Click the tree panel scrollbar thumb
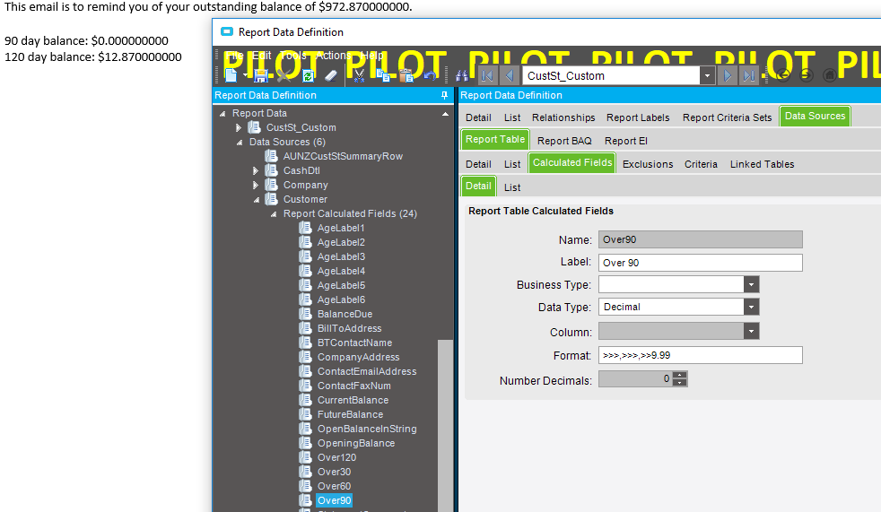Image resolution: width=881 pixels, height=512 pixels. 445,425
